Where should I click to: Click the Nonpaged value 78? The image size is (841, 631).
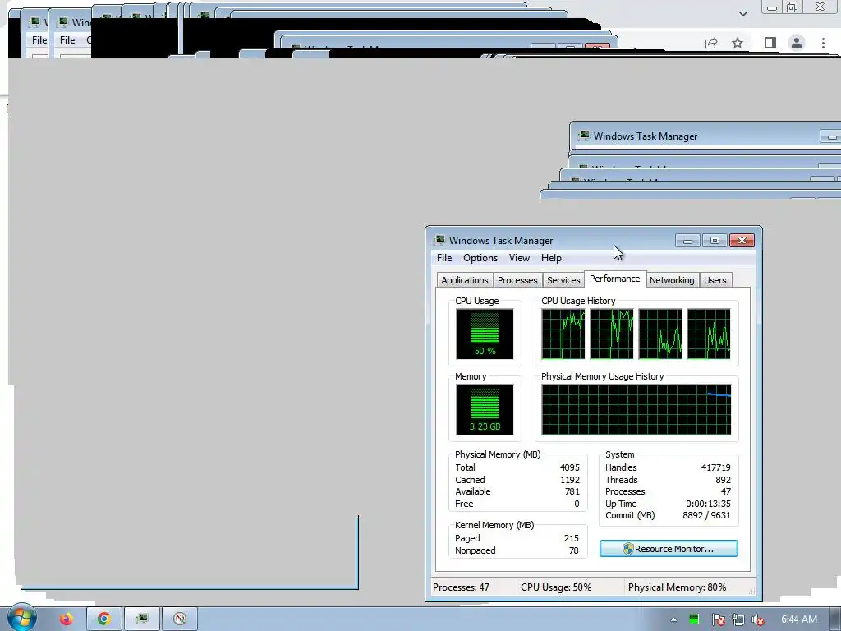pyautogui.click(x=574, y=550)
